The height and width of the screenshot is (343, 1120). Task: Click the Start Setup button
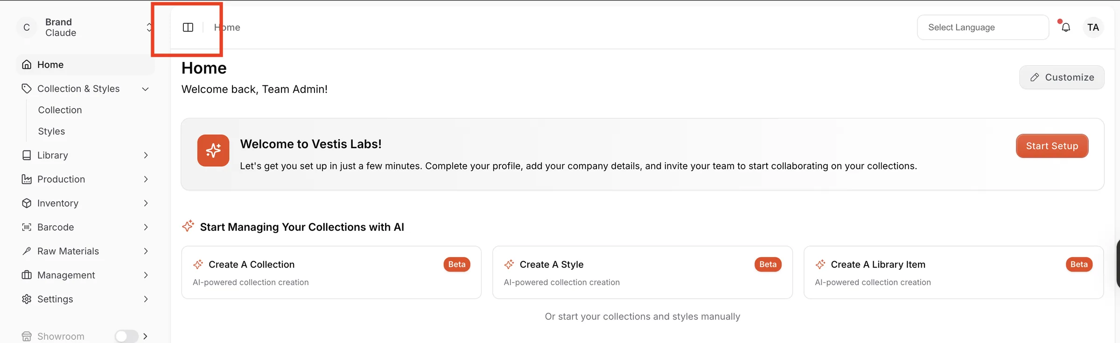pyautogui.click(x=1052, y=146)
